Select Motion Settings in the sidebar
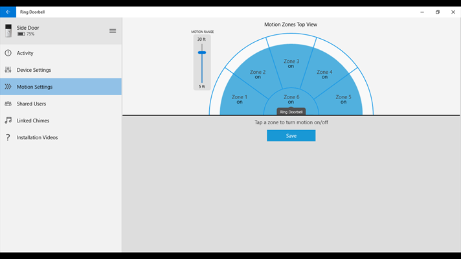The image size is (461, 259). pos(61,86)
